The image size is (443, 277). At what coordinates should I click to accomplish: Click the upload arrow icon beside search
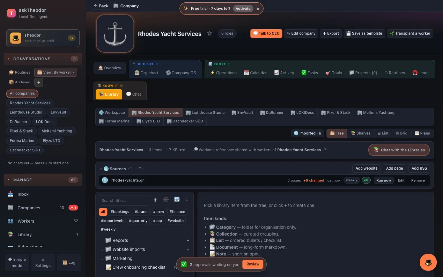155,200
